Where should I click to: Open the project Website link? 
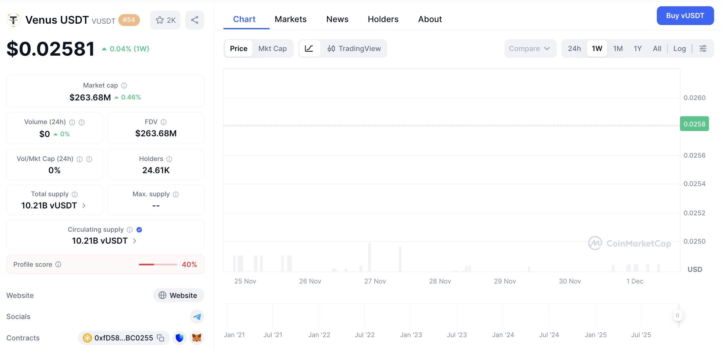coord(178,295)
